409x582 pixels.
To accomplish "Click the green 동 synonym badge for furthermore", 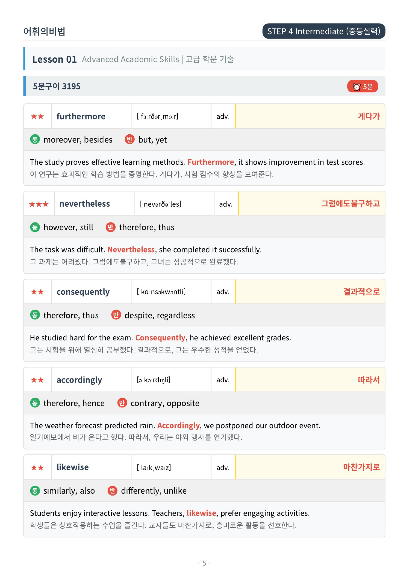I will [x=35, y=140].
